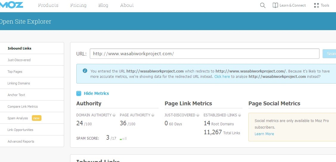Open the Pricing page
Viewport: 336px width, 162px height.
coord(78,5)
